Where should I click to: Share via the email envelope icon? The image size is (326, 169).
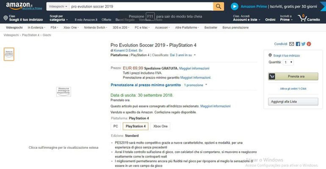click(292, 44)
